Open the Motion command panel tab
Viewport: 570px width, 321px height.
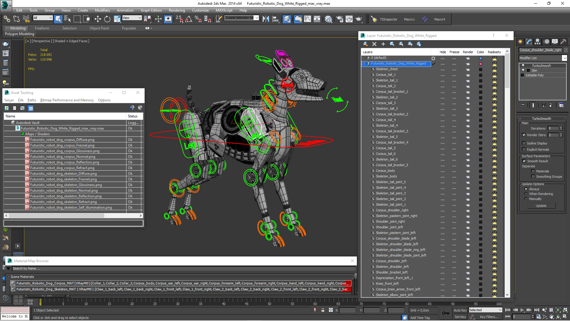coord(547,42)
